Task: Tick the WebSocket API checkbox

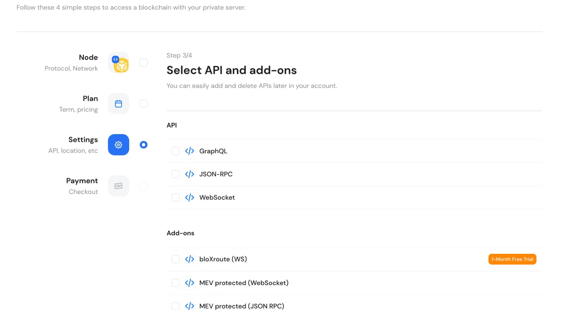Action: [x=175, y=198]
